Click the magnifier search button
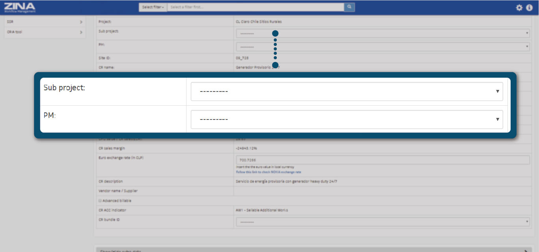Image resolution: width=539 pixels, height=252 pixels. 349,7
